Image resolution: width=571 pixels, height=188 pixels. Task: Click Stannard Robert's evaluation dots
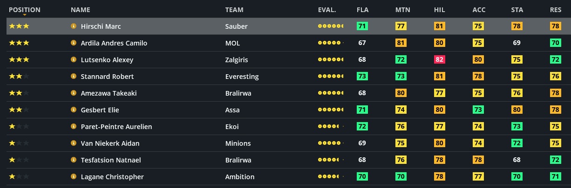coord(331,77)
